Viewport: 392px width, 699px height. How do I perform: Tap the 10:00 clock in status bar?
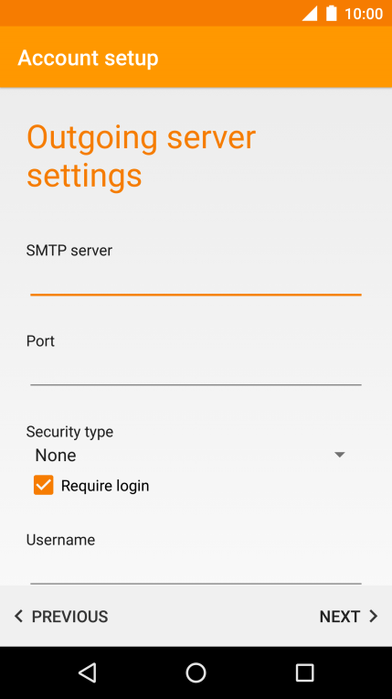364,14
